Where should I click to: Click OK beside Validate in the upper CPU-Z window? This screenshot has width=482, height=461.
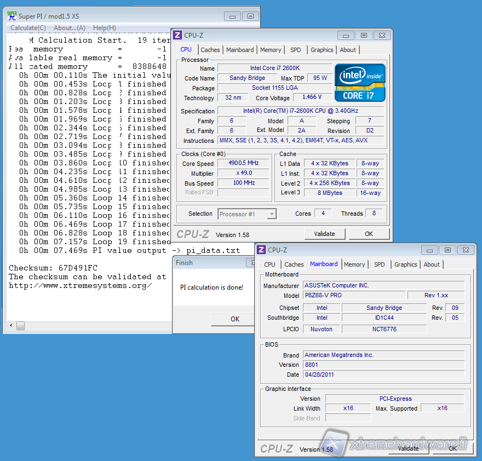click(369, 234)
